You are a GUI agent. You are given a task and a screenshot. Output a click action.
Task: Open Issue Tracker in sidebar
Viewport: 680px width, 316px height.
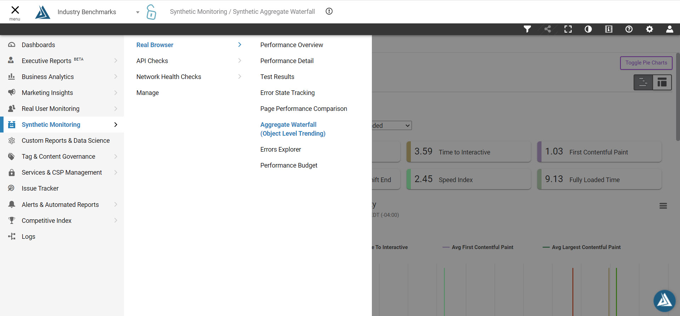pos(40,188)
